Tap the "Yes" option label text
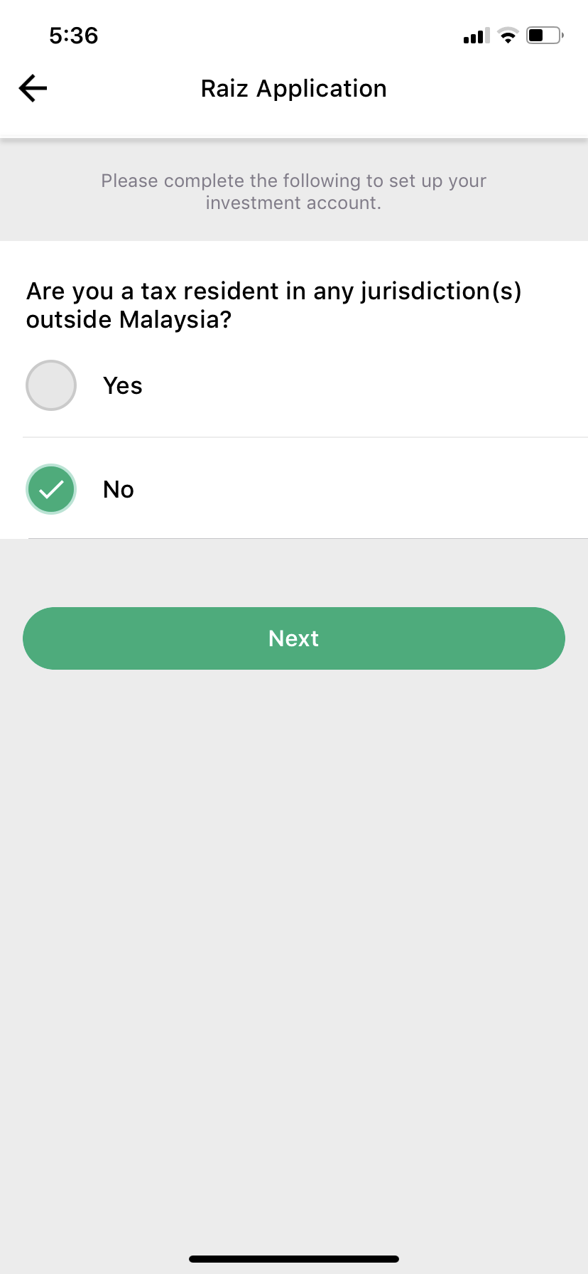 click(123, 386)
